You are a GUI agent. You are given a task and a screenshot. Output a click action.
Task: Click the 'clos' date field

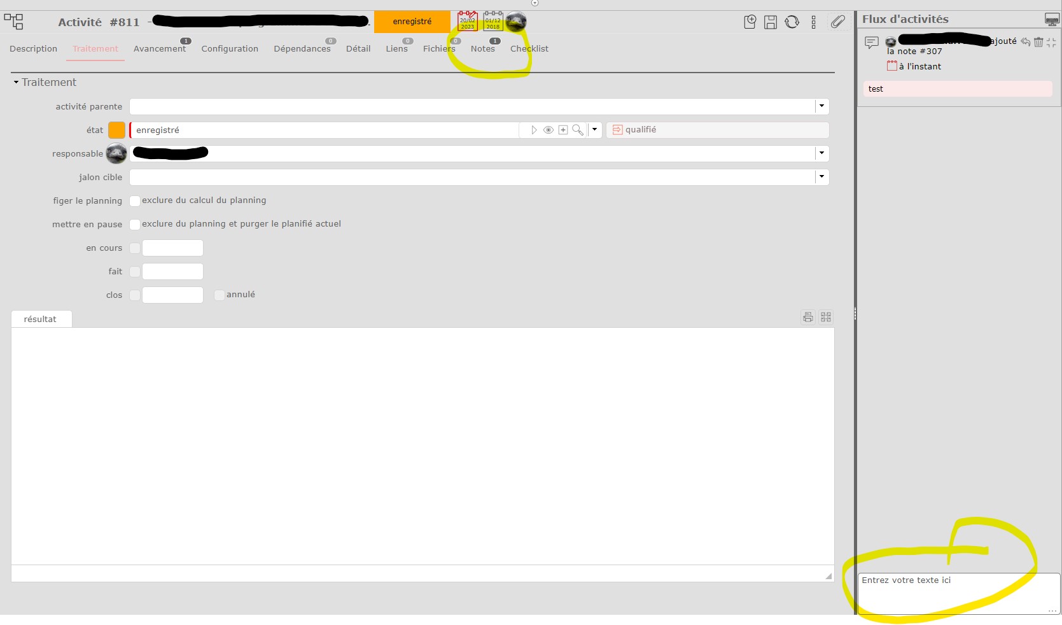pos(172,295)
